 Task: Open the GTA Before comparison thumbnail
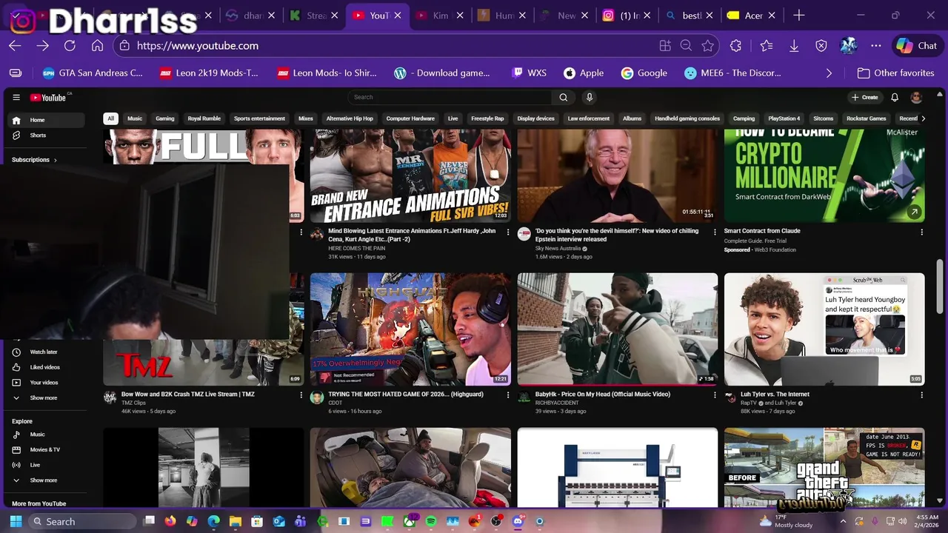tap(824, 468)
